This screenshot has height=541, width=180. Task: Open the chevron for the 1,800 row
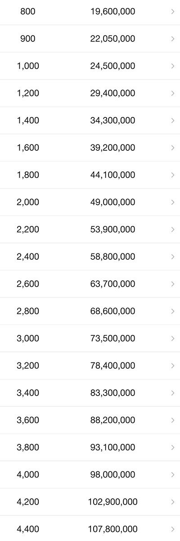coord(173,175)
